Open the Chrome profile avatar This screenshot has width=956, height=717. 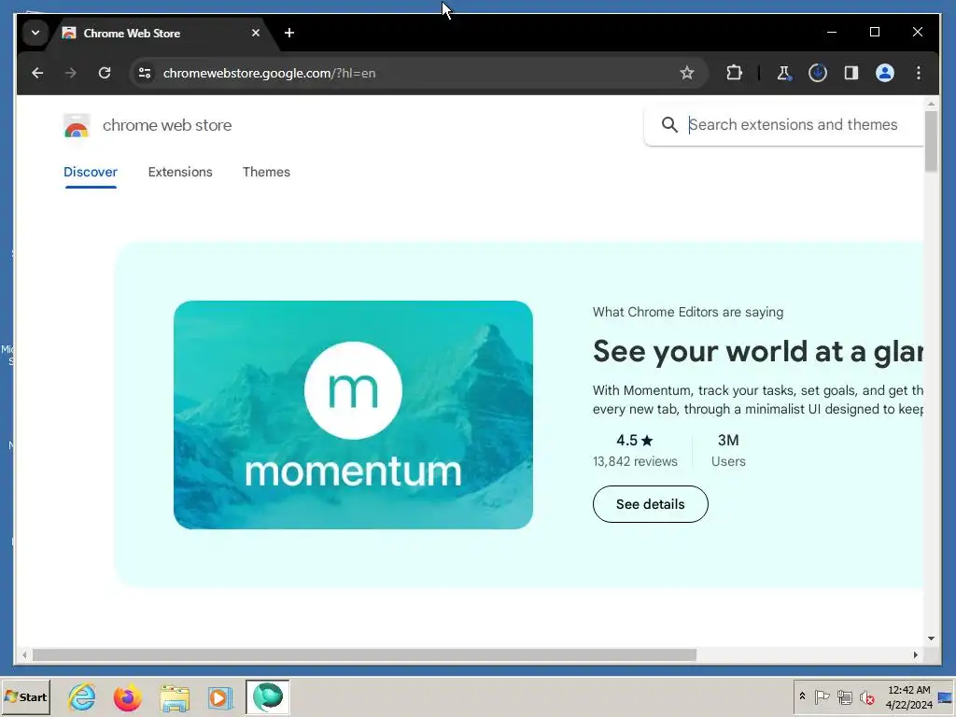coord(885,73)
